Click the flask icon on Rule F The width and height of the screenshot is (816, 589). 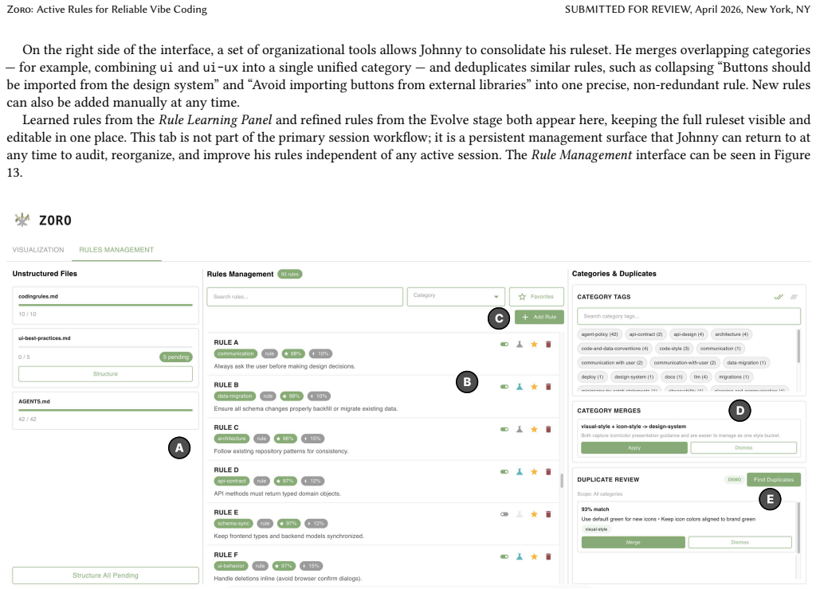coord(520,557)
